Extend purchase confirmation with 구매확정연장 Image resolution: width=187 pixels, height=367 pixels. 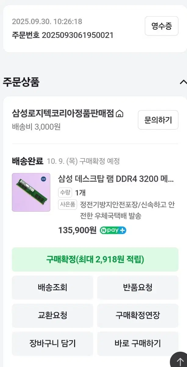pyautogui.click(x=138, y=316)
